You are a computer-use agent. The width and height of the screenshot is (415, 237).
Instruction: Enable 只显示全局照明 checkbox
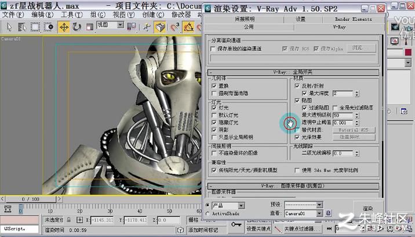tap(214, 137)
